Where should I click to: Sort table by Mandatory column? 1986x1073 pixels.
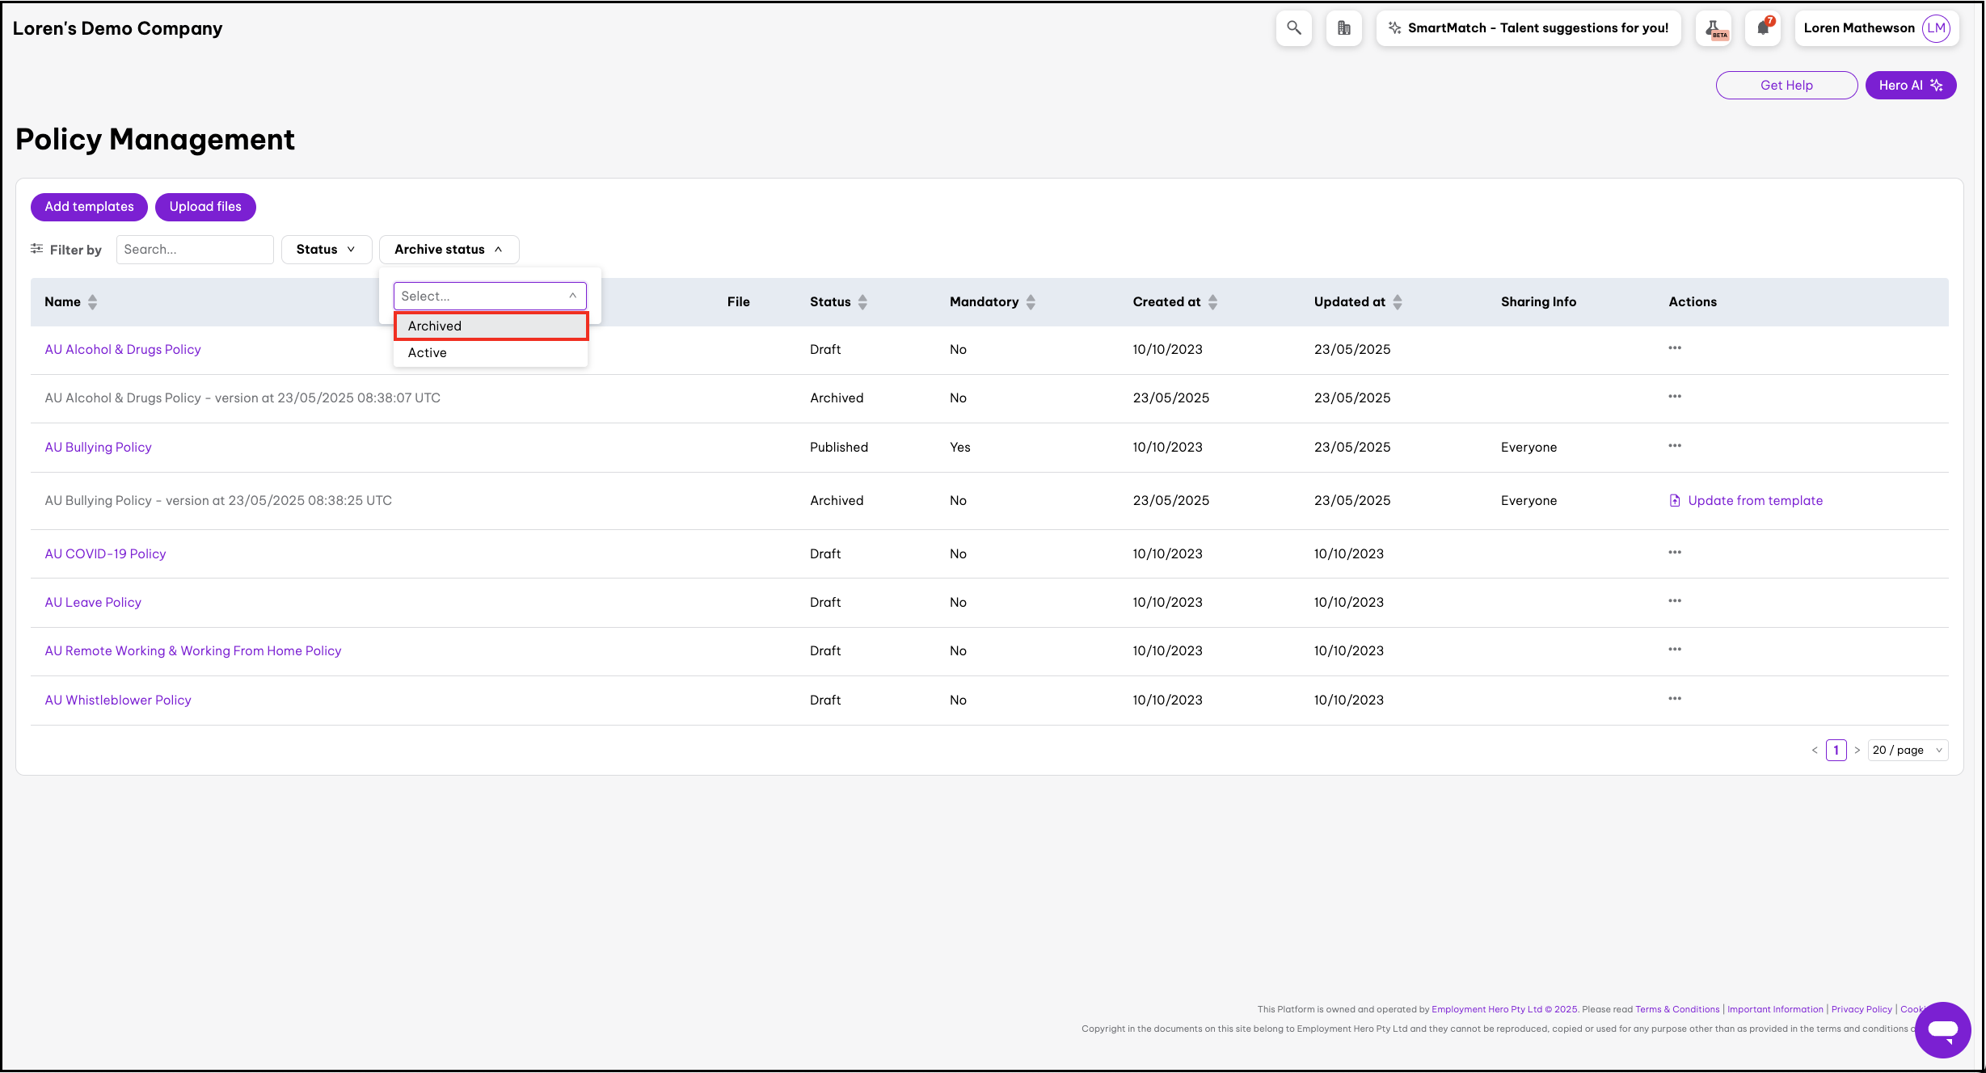1031,302
